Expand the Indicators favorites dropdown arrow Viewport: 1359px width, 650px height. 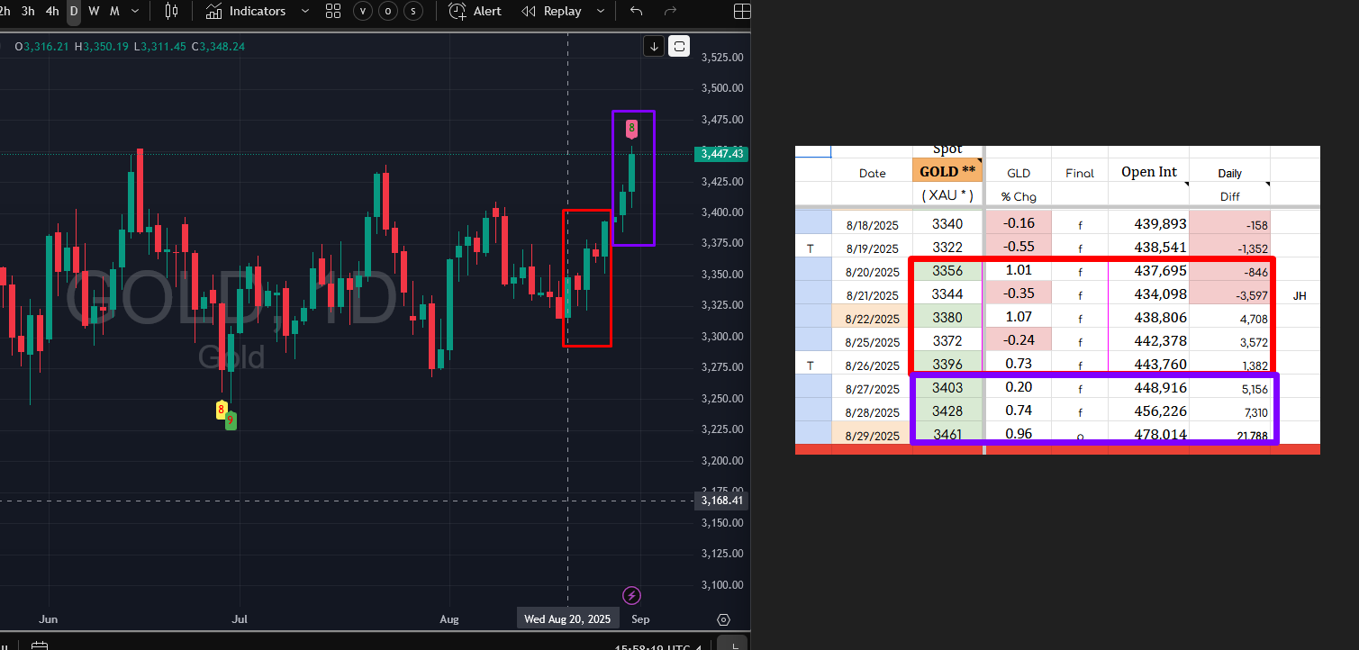point(304,12)
